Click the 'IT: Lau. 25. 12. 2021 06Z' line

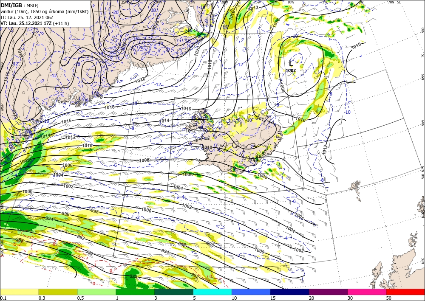coord(27,17)
